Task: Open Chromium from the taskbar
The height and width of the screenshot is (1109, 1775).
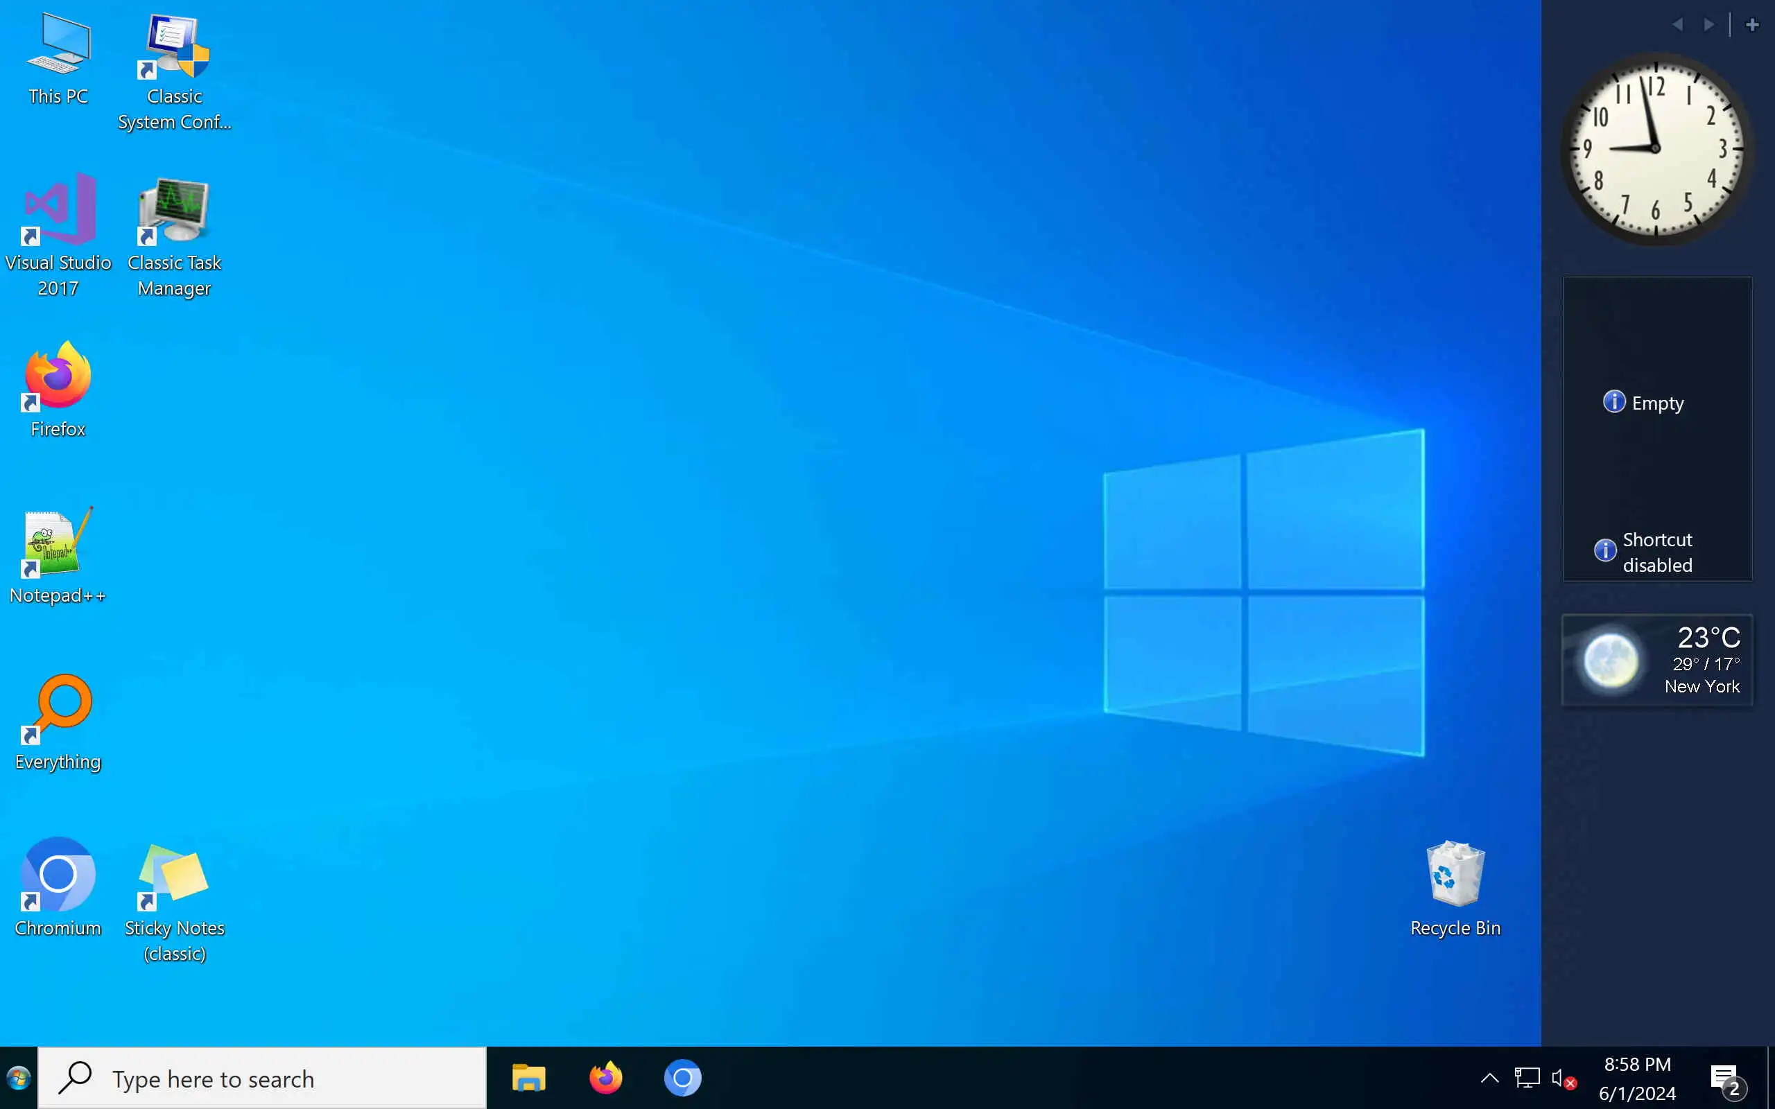Action: pyautogui.click(x=682, y=1079)
